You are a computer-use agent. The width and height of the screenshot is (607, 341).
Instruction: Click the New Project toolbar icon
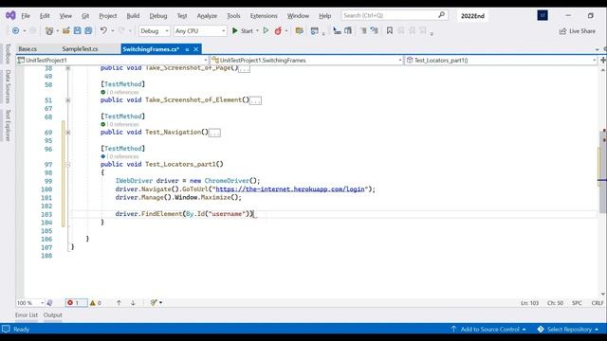coord(49,30)
